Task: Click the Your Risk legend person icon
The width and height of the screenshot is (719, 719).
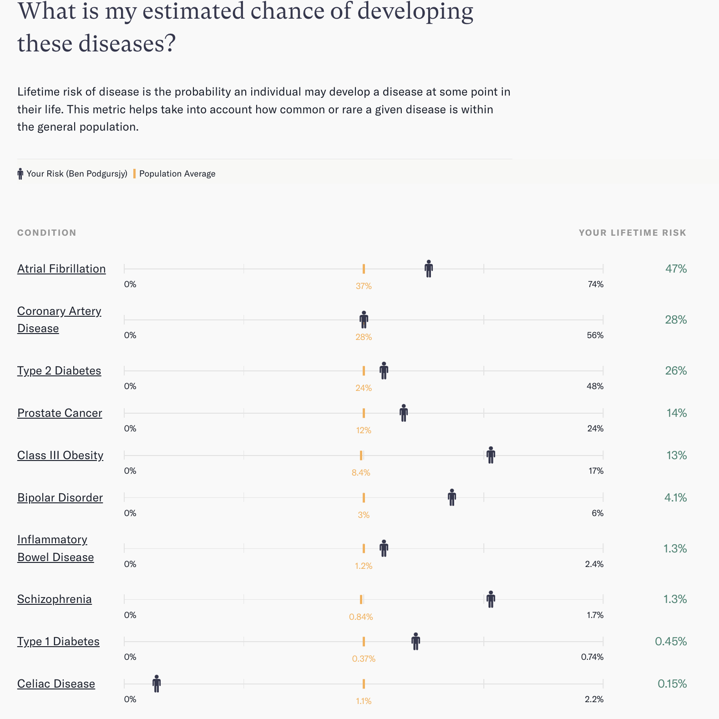Action: (x=20, y=174)
